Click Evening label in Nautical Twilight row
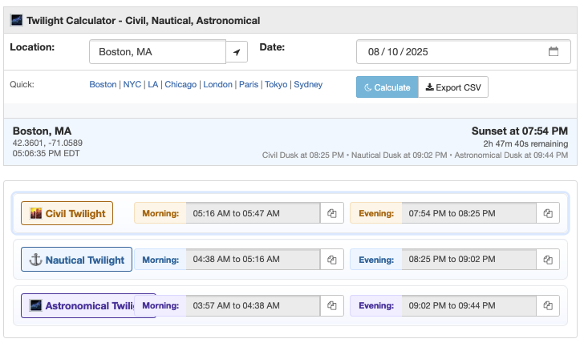The height and width of the screenshot is (347, 584). [x=376, y=260]
